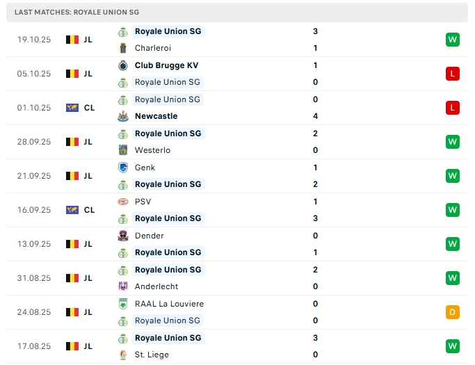Click the Westerlo team crest icon
The width and height of the screenshot is (475, 365).
pos(123,150)
